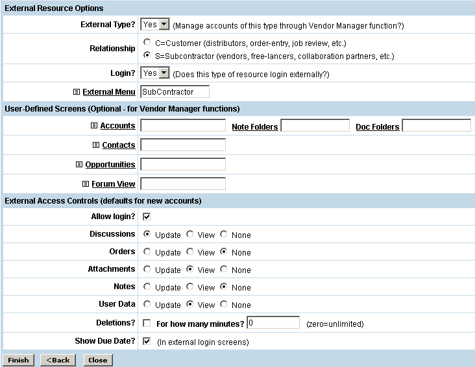This screenshot has height=367, width=475.
Task: Open the External Menu link
Action: pyautogui.click(x=109, y=92)
